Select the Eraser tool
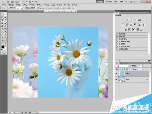 tap(2, 29)
